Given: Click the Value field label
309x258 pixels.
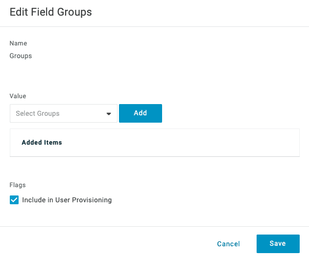Looking at the screenshot, I should (18, 96).
